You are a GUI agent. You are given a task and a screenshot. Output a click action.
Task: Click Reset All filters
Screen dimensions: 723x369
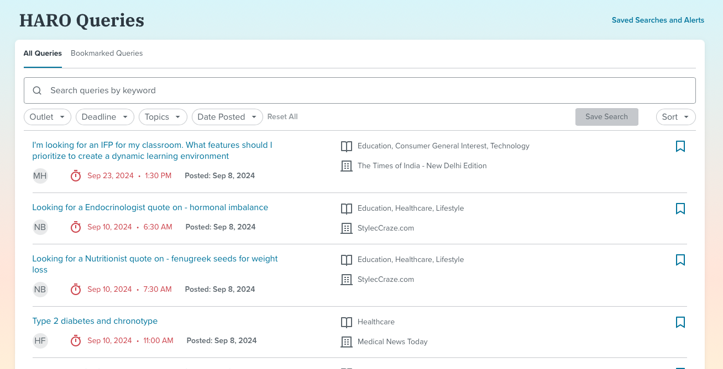282,117
